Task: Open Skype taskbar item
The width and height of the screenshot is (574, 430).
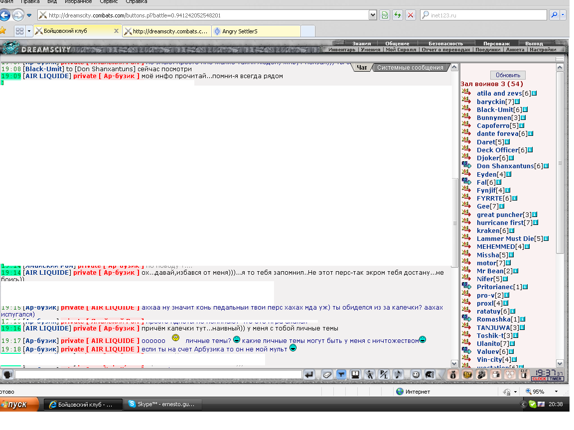Action: (162, 405)
